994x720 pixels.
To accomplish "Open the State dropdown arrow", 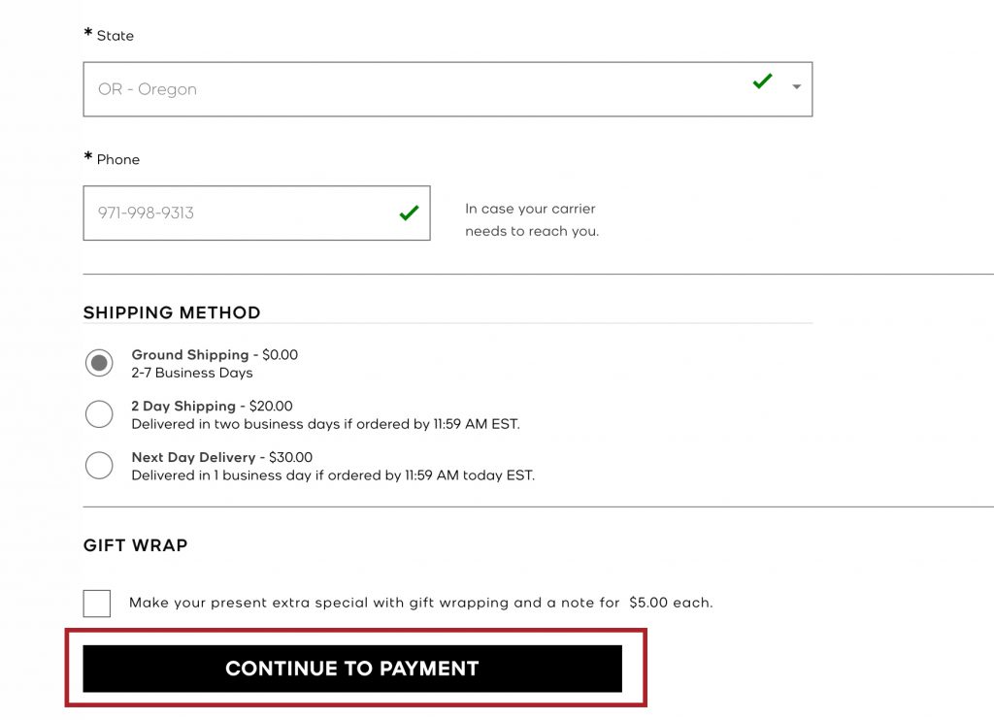I will click(796, 87).
